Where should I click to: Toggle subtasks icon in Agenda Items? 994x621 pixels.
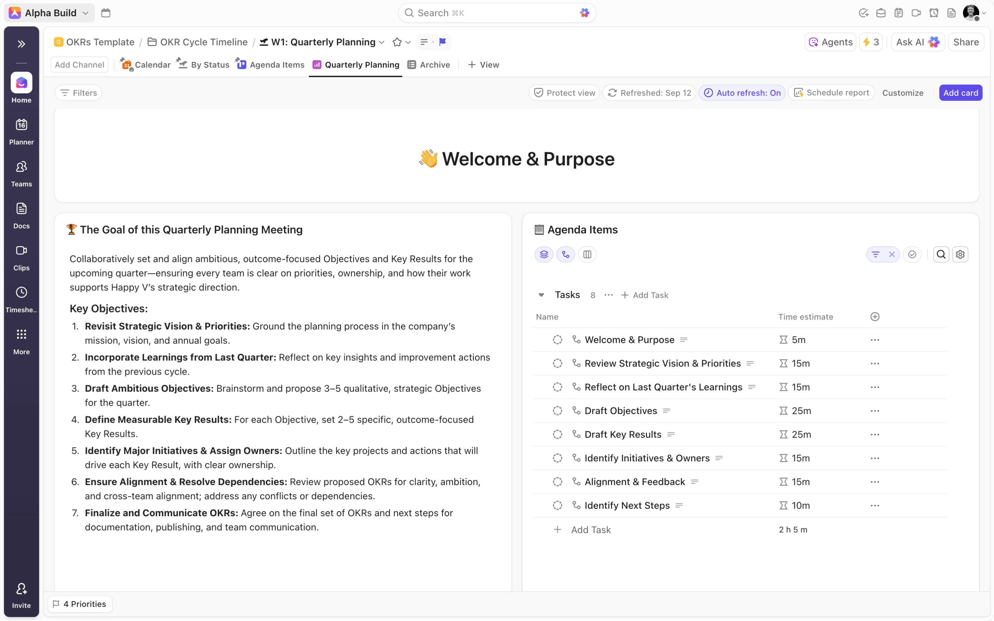coord(566,254)
